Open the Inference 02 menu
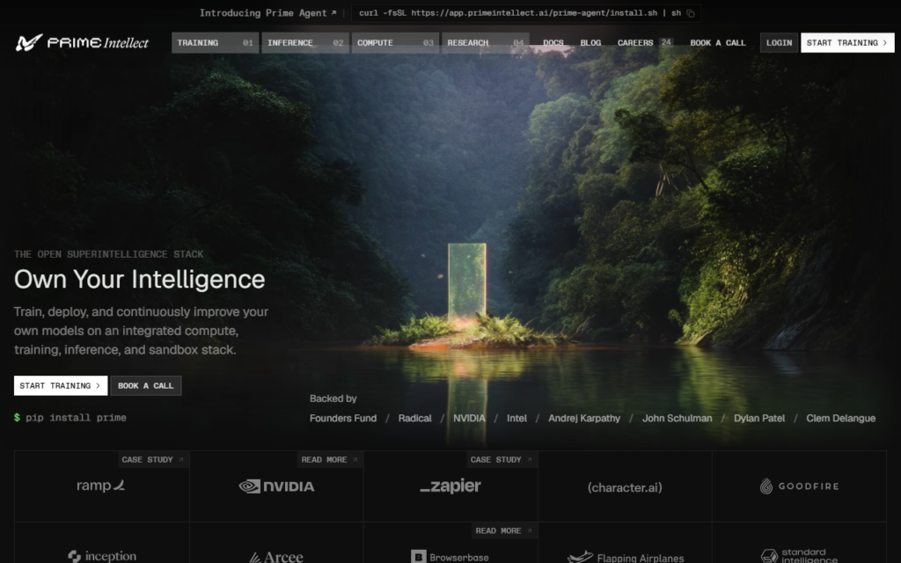 (x=305, y=42)
